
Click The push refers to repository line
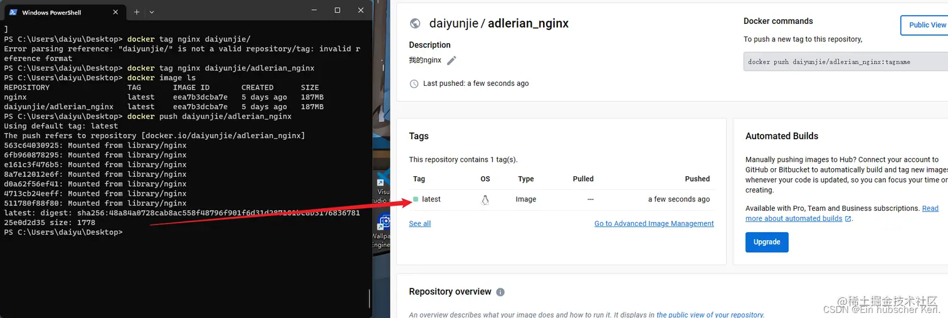[154, 135]
